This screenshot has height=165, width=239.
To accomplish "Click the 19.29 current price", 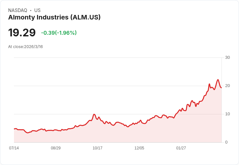I will tap(22, 32).
